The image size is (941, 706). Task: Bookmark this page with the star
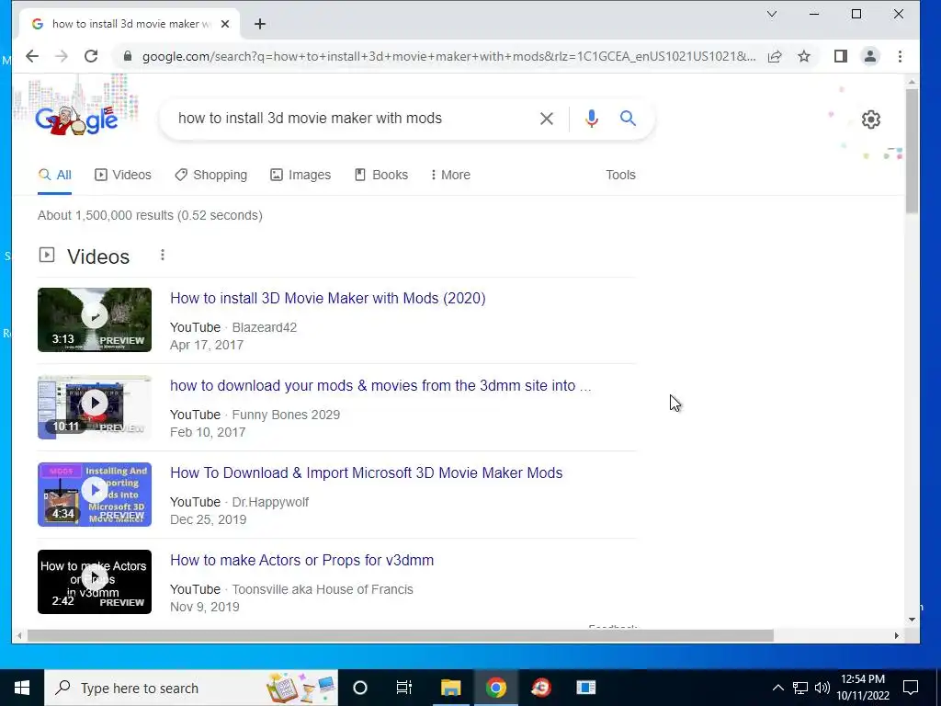point(804,56)
